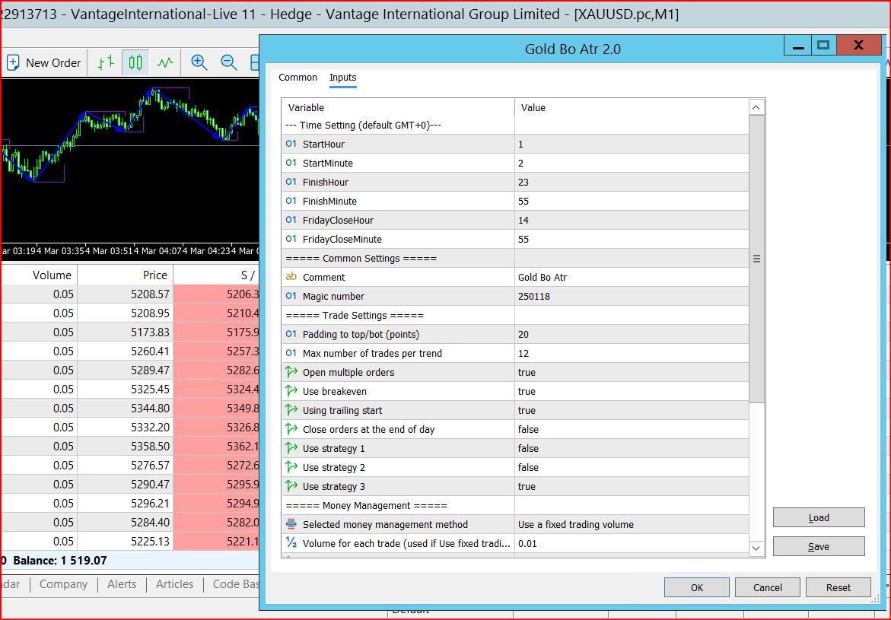
Task: Select the trade row with price 5344.80
Action: point(130,408)
